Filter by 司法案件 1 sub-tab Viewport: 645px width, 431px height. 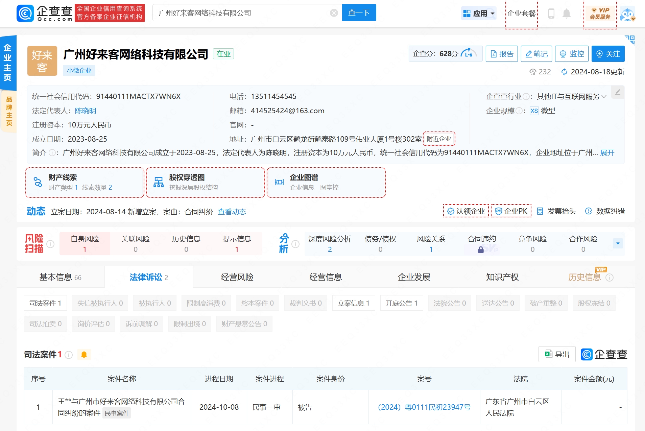point(45,303)
